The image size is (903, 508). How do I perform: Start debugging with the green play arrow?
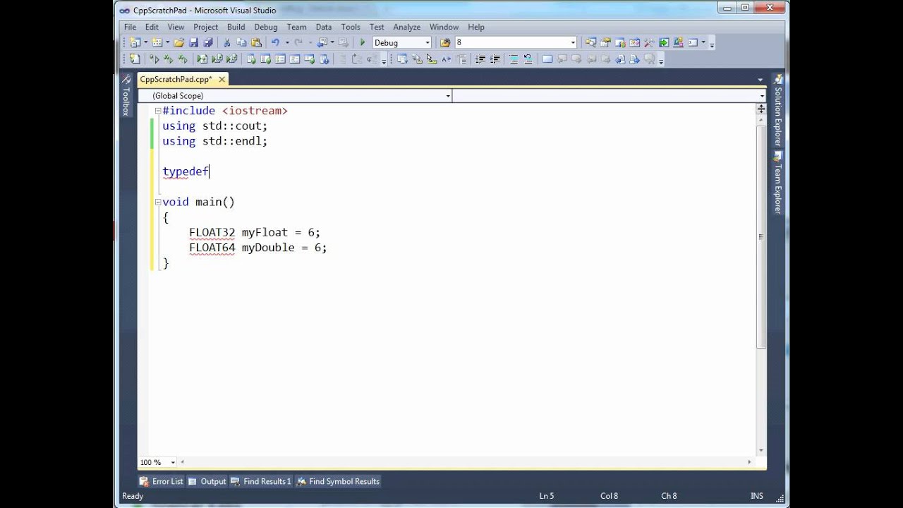tap(363, 43)
